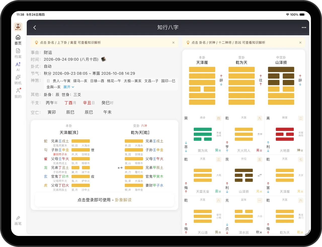Click the 坤 trigram symbol label
322x247 pixels.
(300, 150)
